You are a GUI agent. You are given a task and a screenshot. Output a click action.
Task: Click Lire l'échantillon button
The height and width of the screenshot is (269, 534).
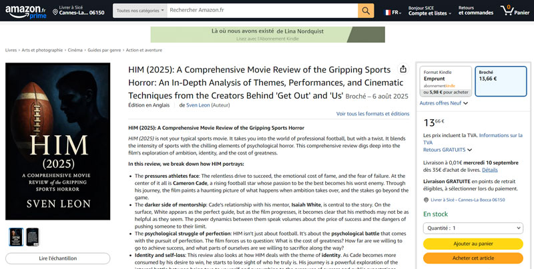58,258
